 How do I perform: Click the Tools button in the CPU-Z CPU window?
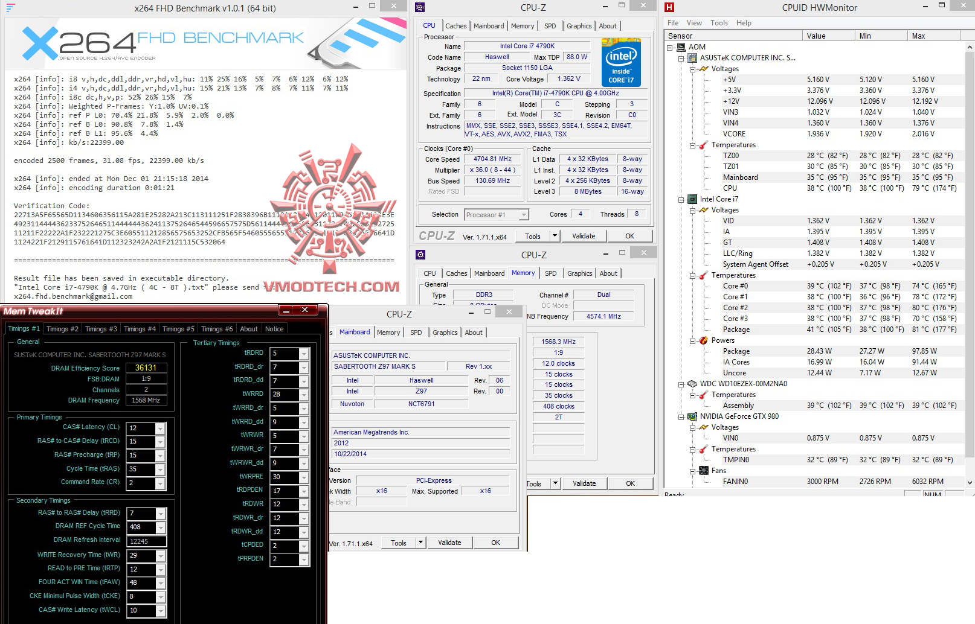click(533, 236)
